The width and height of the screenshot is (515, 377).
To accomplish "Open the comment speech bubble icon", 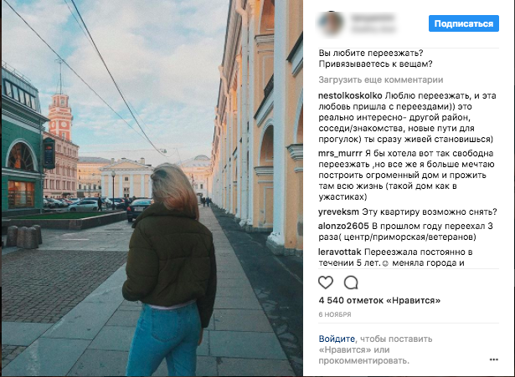I will [351, 283].
